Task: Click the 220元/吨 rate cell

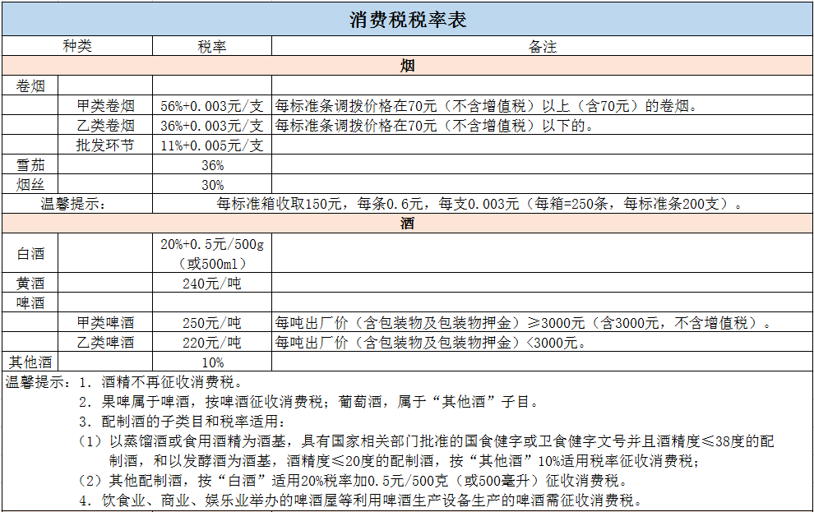Action: [212, 343]
